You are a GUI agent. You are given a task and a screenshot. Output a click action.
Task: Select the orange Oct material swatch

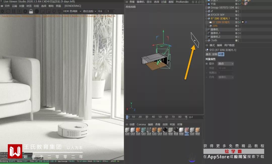point(138,131)
